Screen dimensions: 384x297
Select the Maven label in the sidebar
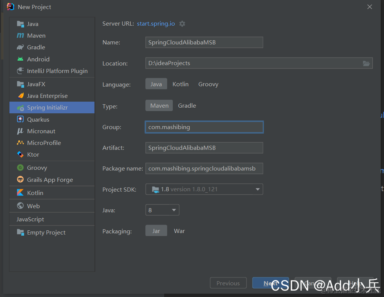click(36, 35)
